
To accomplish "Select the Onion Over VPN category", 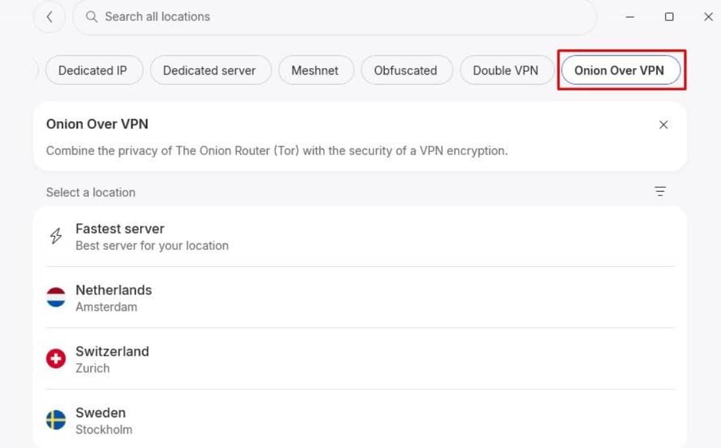I will [621, 70].
